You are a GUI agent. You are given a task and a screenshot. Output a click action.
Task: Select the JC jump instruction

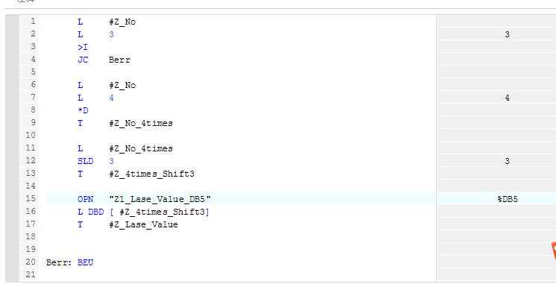click(83, 60)
